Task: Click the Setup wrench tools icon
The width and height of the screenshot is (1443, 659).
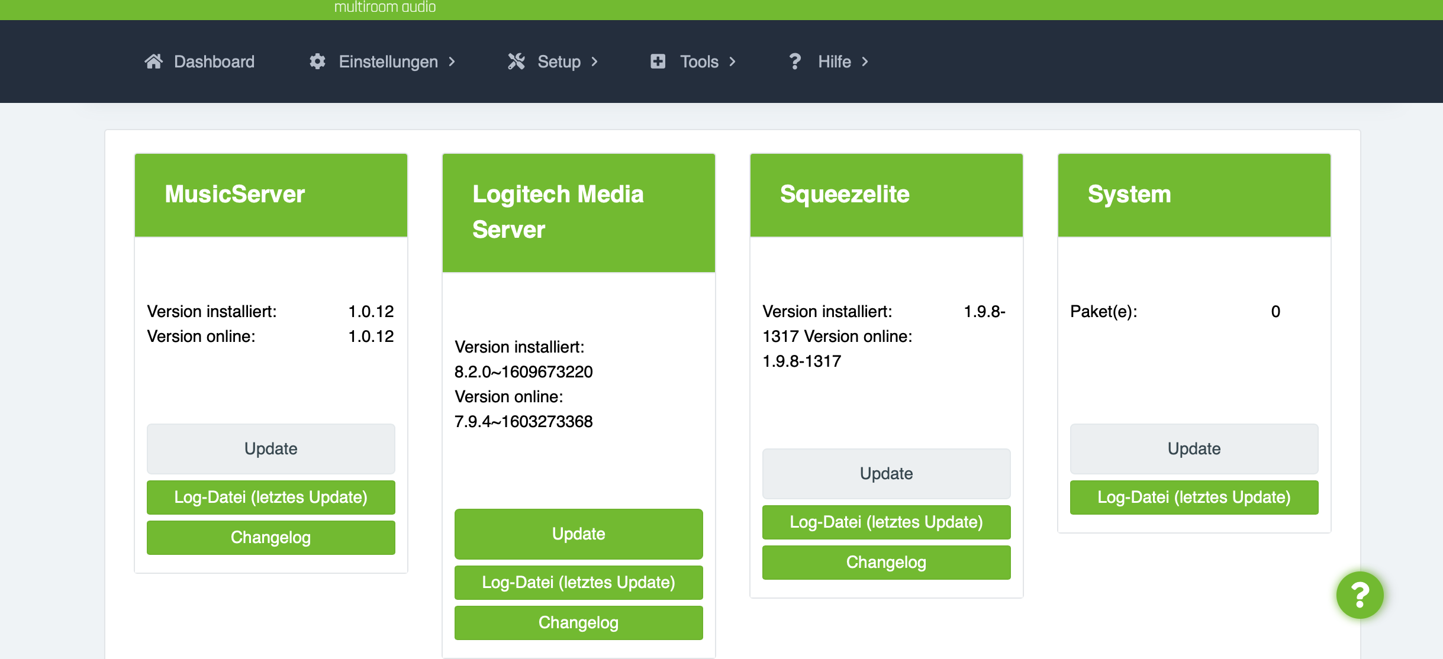Action: click(516, 62)
